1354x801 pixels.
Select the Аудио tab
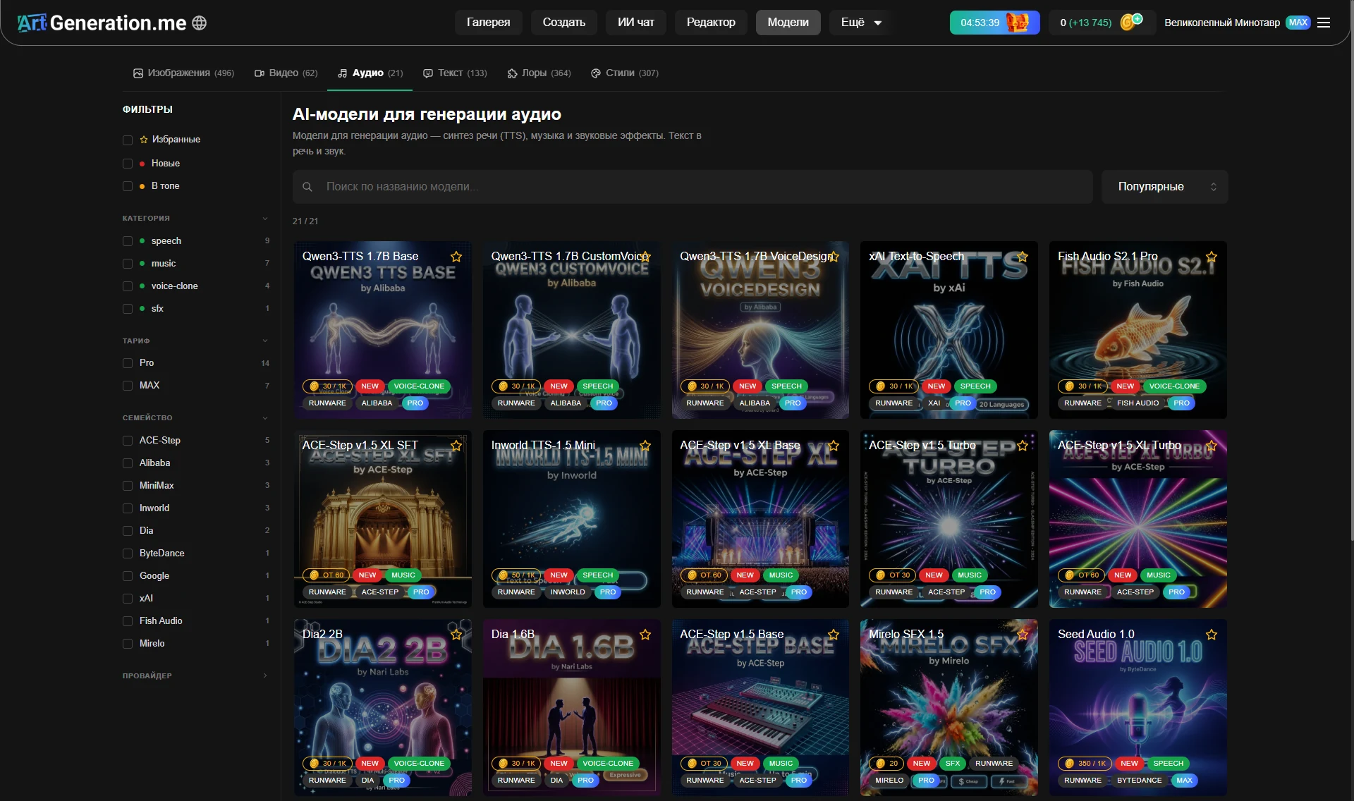click(x=370, y=73)
